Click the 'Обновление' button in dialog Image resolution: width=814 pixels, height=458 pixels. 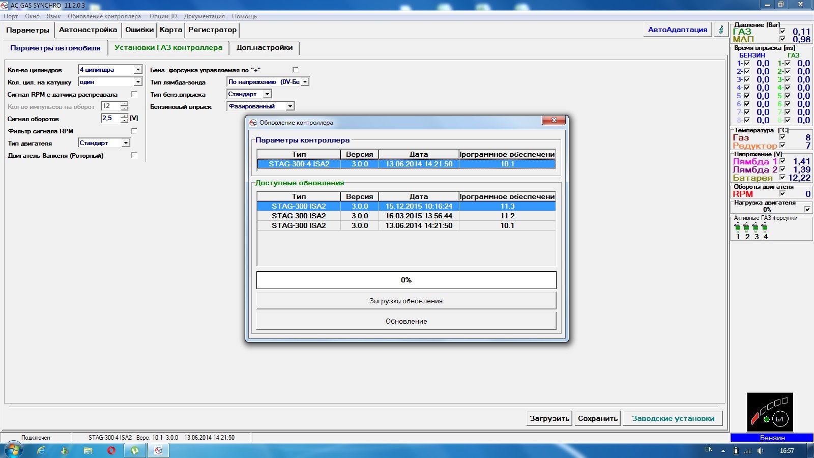(406, 321)
